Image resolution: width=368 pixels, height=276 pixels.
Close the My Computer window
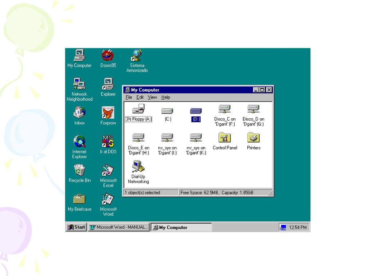point(269,90)
